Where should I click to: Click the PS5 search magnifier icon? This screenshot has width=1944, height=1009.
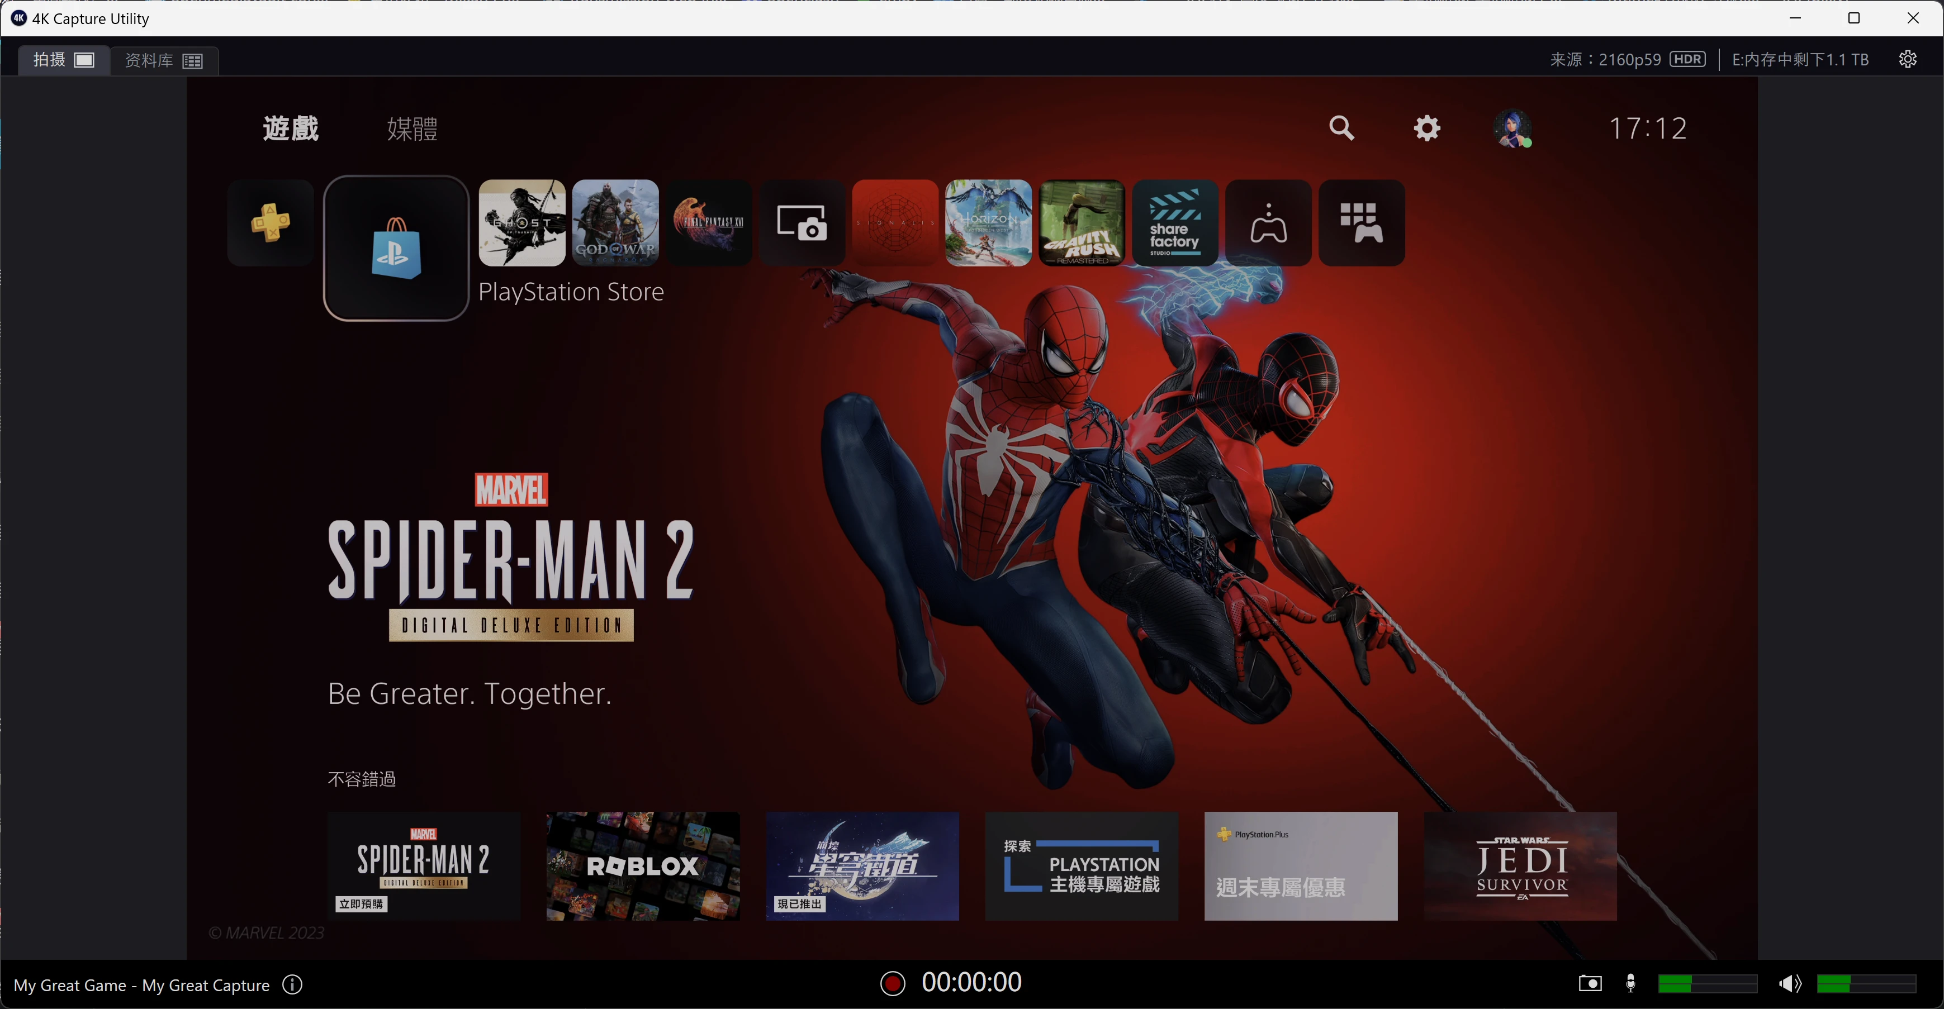point(1341,128)
